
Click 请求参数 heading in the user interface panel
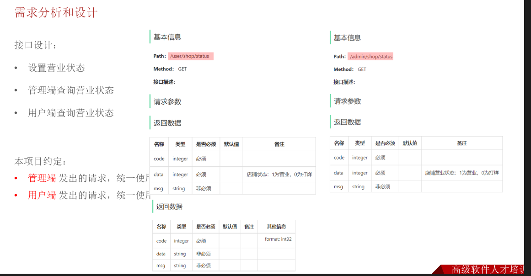click(167, 102)
